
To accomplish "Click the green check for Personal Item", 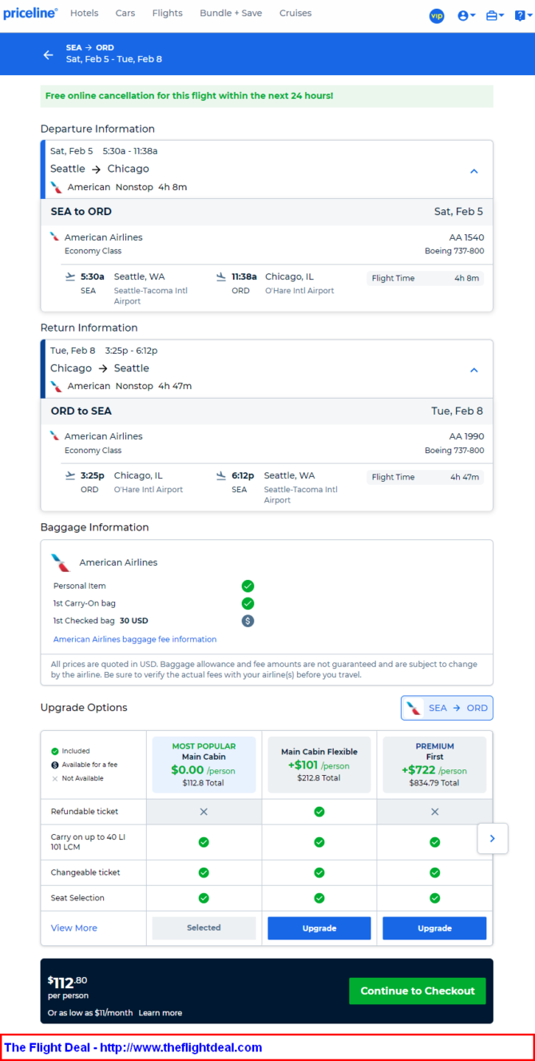I will [248, 586].
